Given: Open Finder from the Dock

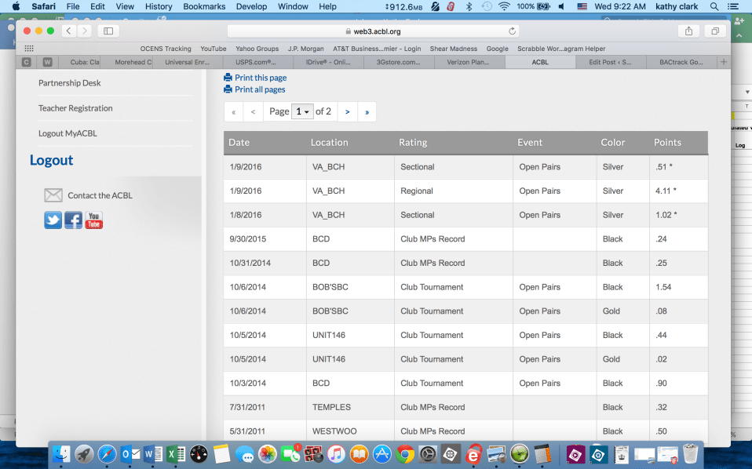Looking at the screenshot, I should [61, 453].
